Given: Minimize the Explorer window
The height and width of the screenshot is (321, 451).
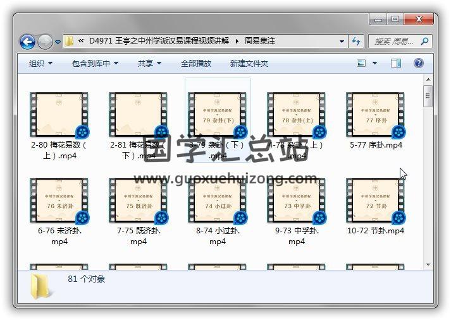Looking at the screenshot, I should coord(378,19).
